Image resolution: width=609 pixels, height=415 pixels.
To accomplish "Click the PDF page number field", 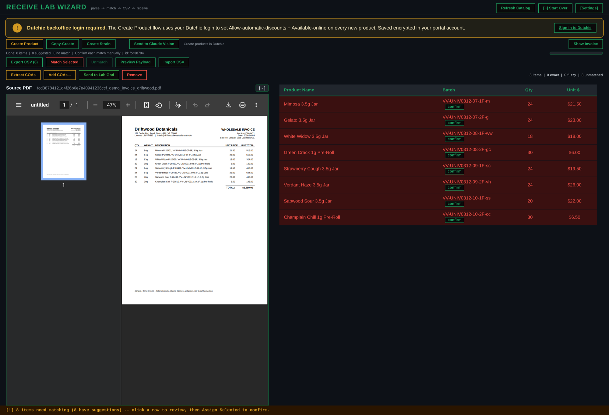I will coord(64,105).
